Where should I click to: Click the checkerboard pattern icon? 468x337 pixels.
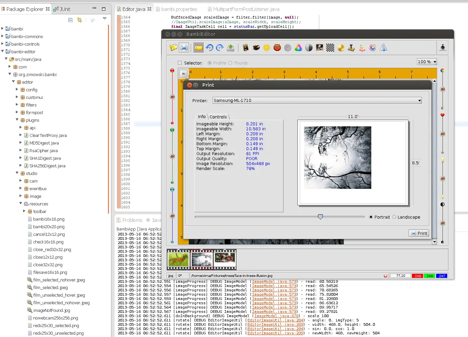point(330,48)
